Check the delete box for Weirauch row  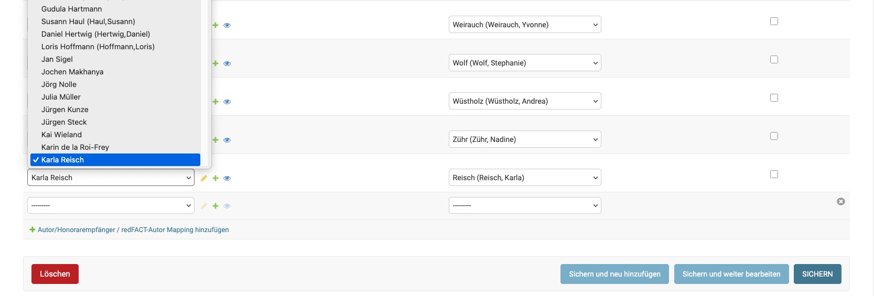pyautogui.click(x=774, y=21)
